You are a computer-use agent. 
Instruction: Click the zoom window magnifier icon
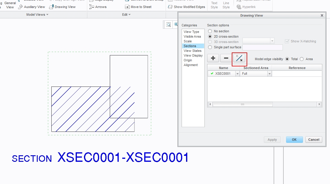(x=169, y=25)
